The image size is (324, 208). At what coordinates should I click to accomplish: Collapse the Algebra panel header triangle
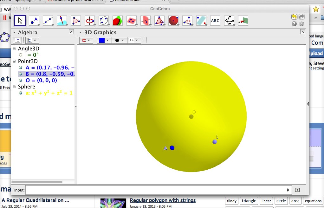[14, 32]
